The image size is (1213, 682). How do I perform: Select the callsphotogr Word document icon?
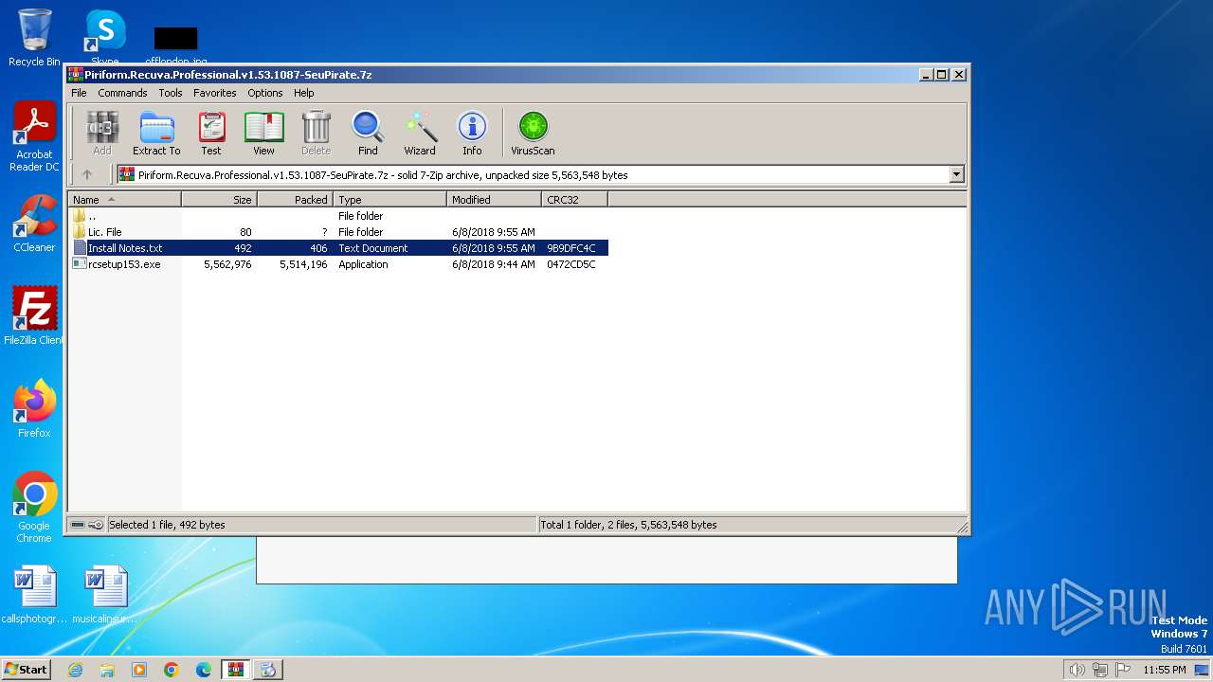35,595
